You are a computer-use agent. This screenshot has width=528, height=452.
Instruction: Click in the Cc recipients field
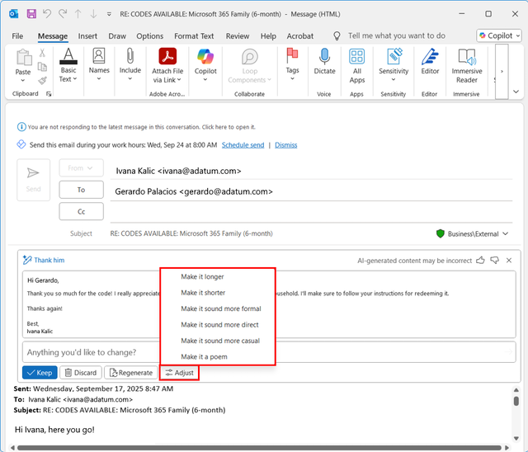pos(311,213)
